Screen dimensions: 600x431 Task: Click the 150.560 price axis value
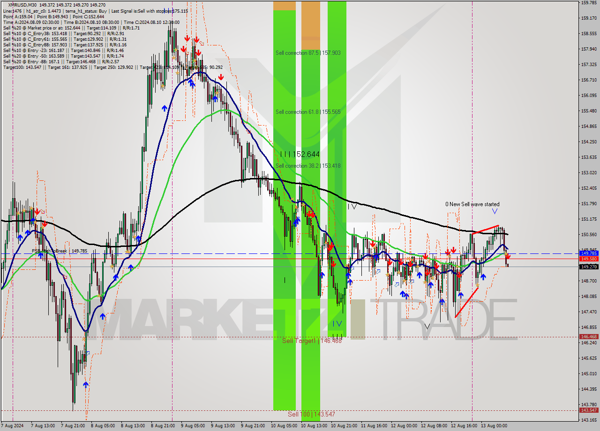pos(589,234)
